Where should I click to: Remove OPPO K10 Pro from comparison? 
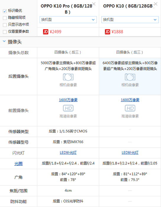tap(94, 4)
